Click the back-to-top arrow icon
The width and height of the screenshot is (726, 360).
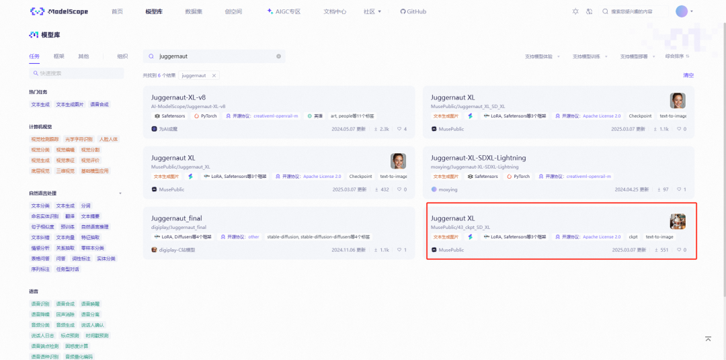(708, 339)
